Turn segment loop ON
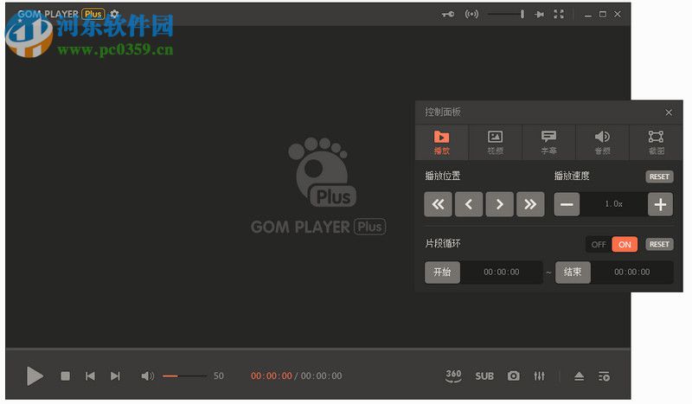 625,244
